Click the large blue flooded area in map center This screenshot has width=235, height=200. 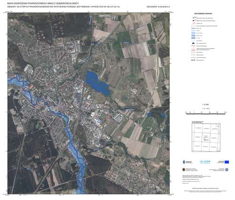coord(97,83)
